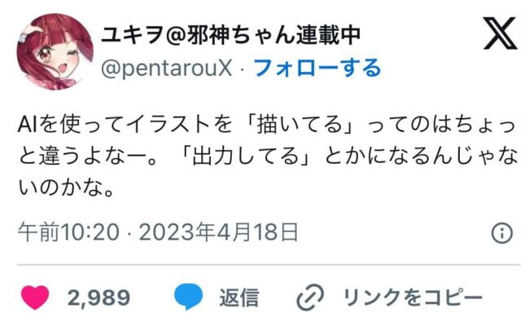The width and height of the screenshot is (521, 318).
Task: Open the @pentarouX handle
Action: click(166, 68)
